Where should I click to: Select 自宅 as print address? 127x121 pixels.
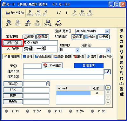tap(77, 37)
